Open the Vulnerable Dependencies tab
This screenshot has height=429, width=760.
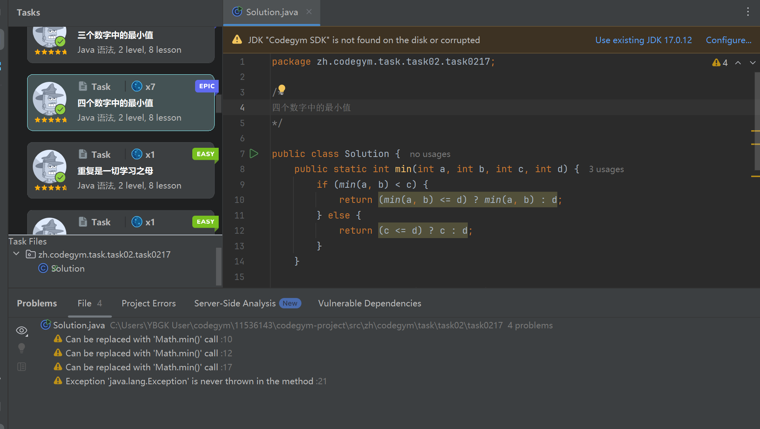pyautogui.click(x=369, y=303)
